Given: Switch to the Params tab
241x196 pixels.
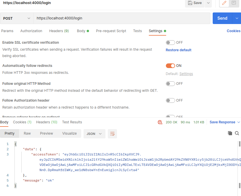Looking at the screenshot, I should tap(7, 31).
